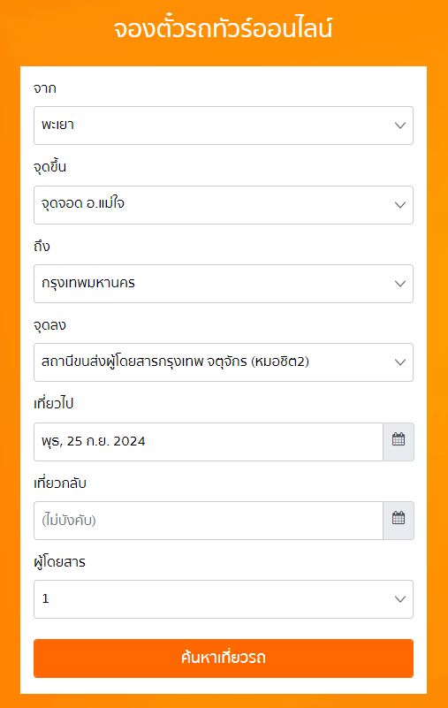Select the ผู้โดยสาร passenger number dropdown
The height and width of the screenshot is (708, 448).
[224, 599]
